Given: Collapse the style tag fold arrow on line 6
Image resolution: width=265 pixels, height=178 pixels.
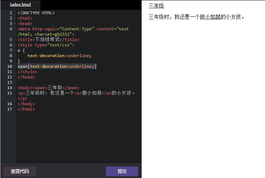Looking at the screenshot, I should pos(14,45).
